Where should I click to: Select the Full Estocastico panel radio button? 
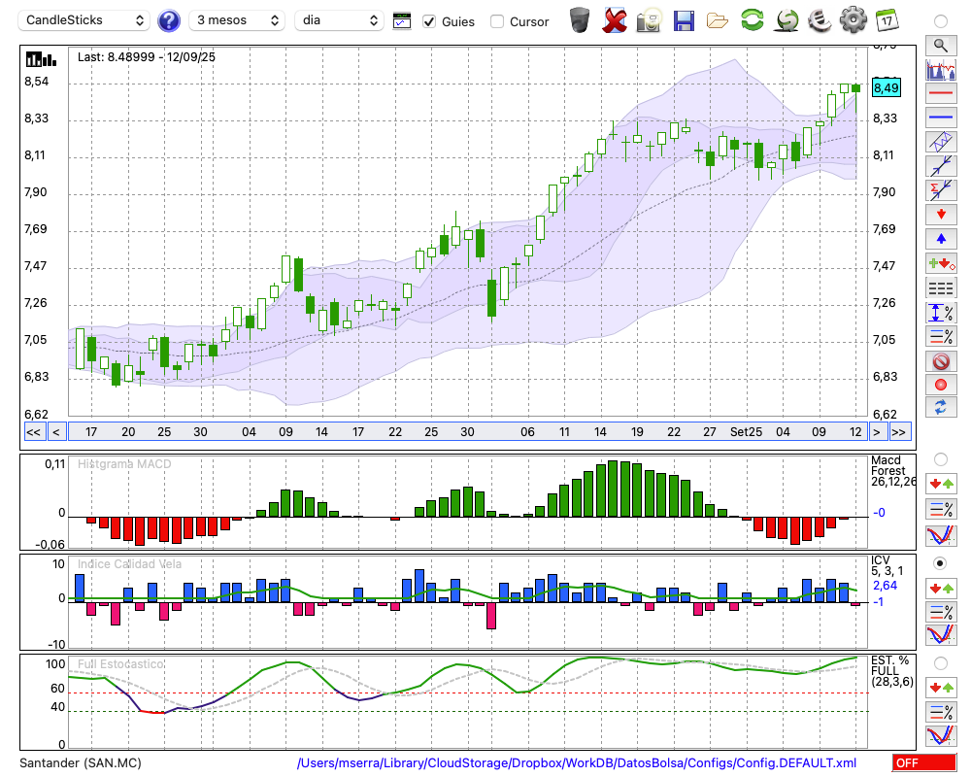[941, 663]
